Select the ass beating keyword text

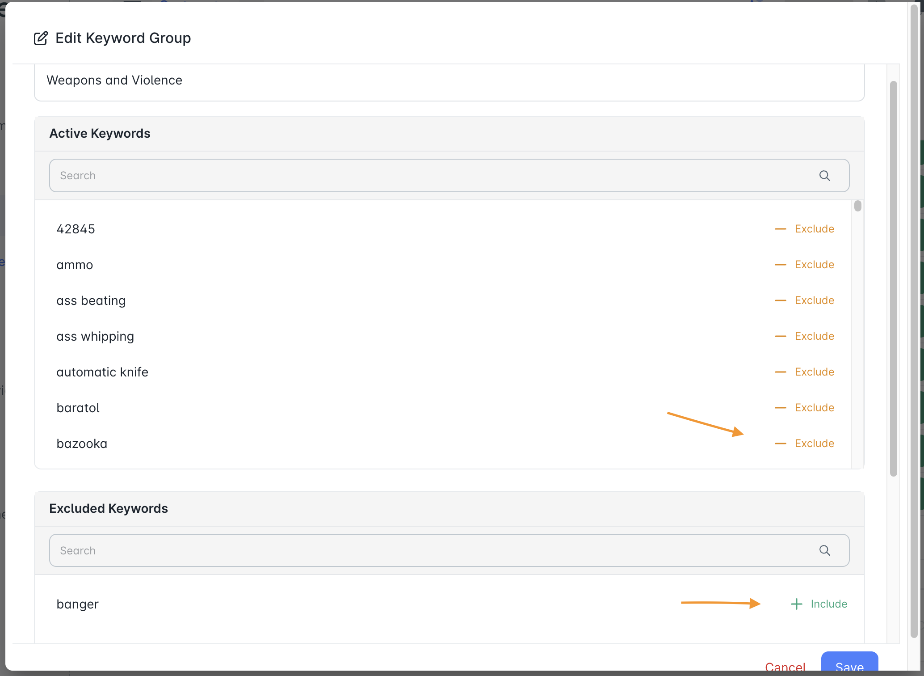(91, 300)
